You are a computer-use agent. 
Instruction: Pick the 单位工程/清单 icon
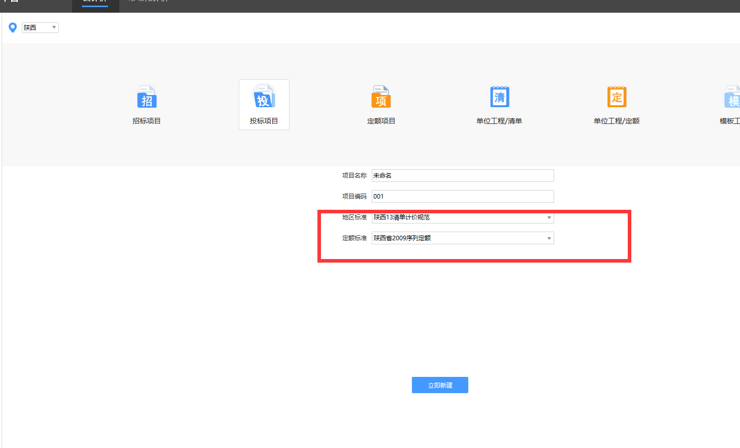[x=499, y=97]
